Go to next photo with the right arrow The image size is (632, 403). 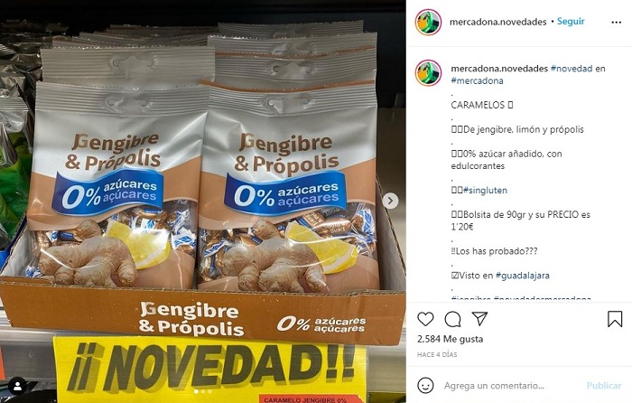(390, 201)
